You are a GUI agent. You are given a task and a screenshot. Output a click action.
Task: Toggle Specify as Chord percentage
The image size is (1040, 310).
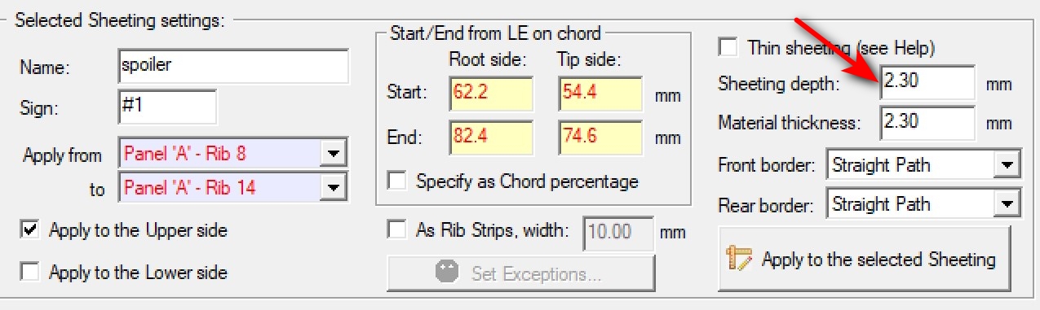397,181
